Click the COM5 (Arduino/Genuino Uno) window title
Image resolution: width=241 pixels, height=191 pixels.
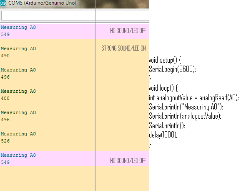[42, 3]
